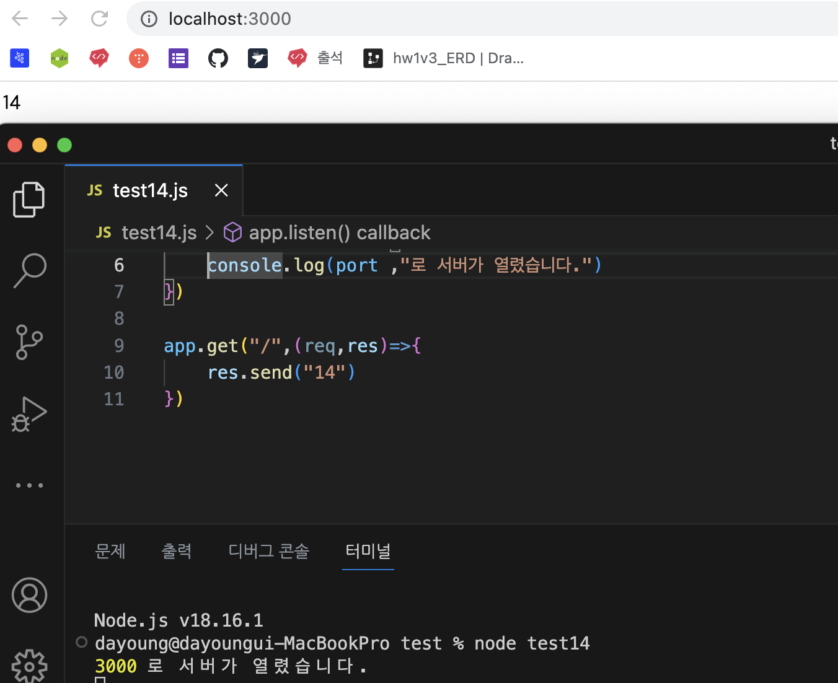The image size is (838, 683).
Task: Minimize VS Code with the yellow button
Action: (x=40, y=145)
